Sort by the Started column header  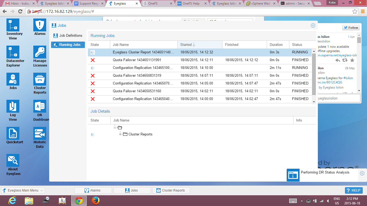(x=200, y=45)
